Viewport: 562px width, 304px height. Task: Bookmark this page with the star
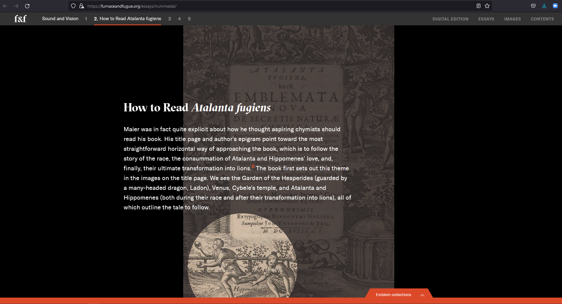point(487,6)
